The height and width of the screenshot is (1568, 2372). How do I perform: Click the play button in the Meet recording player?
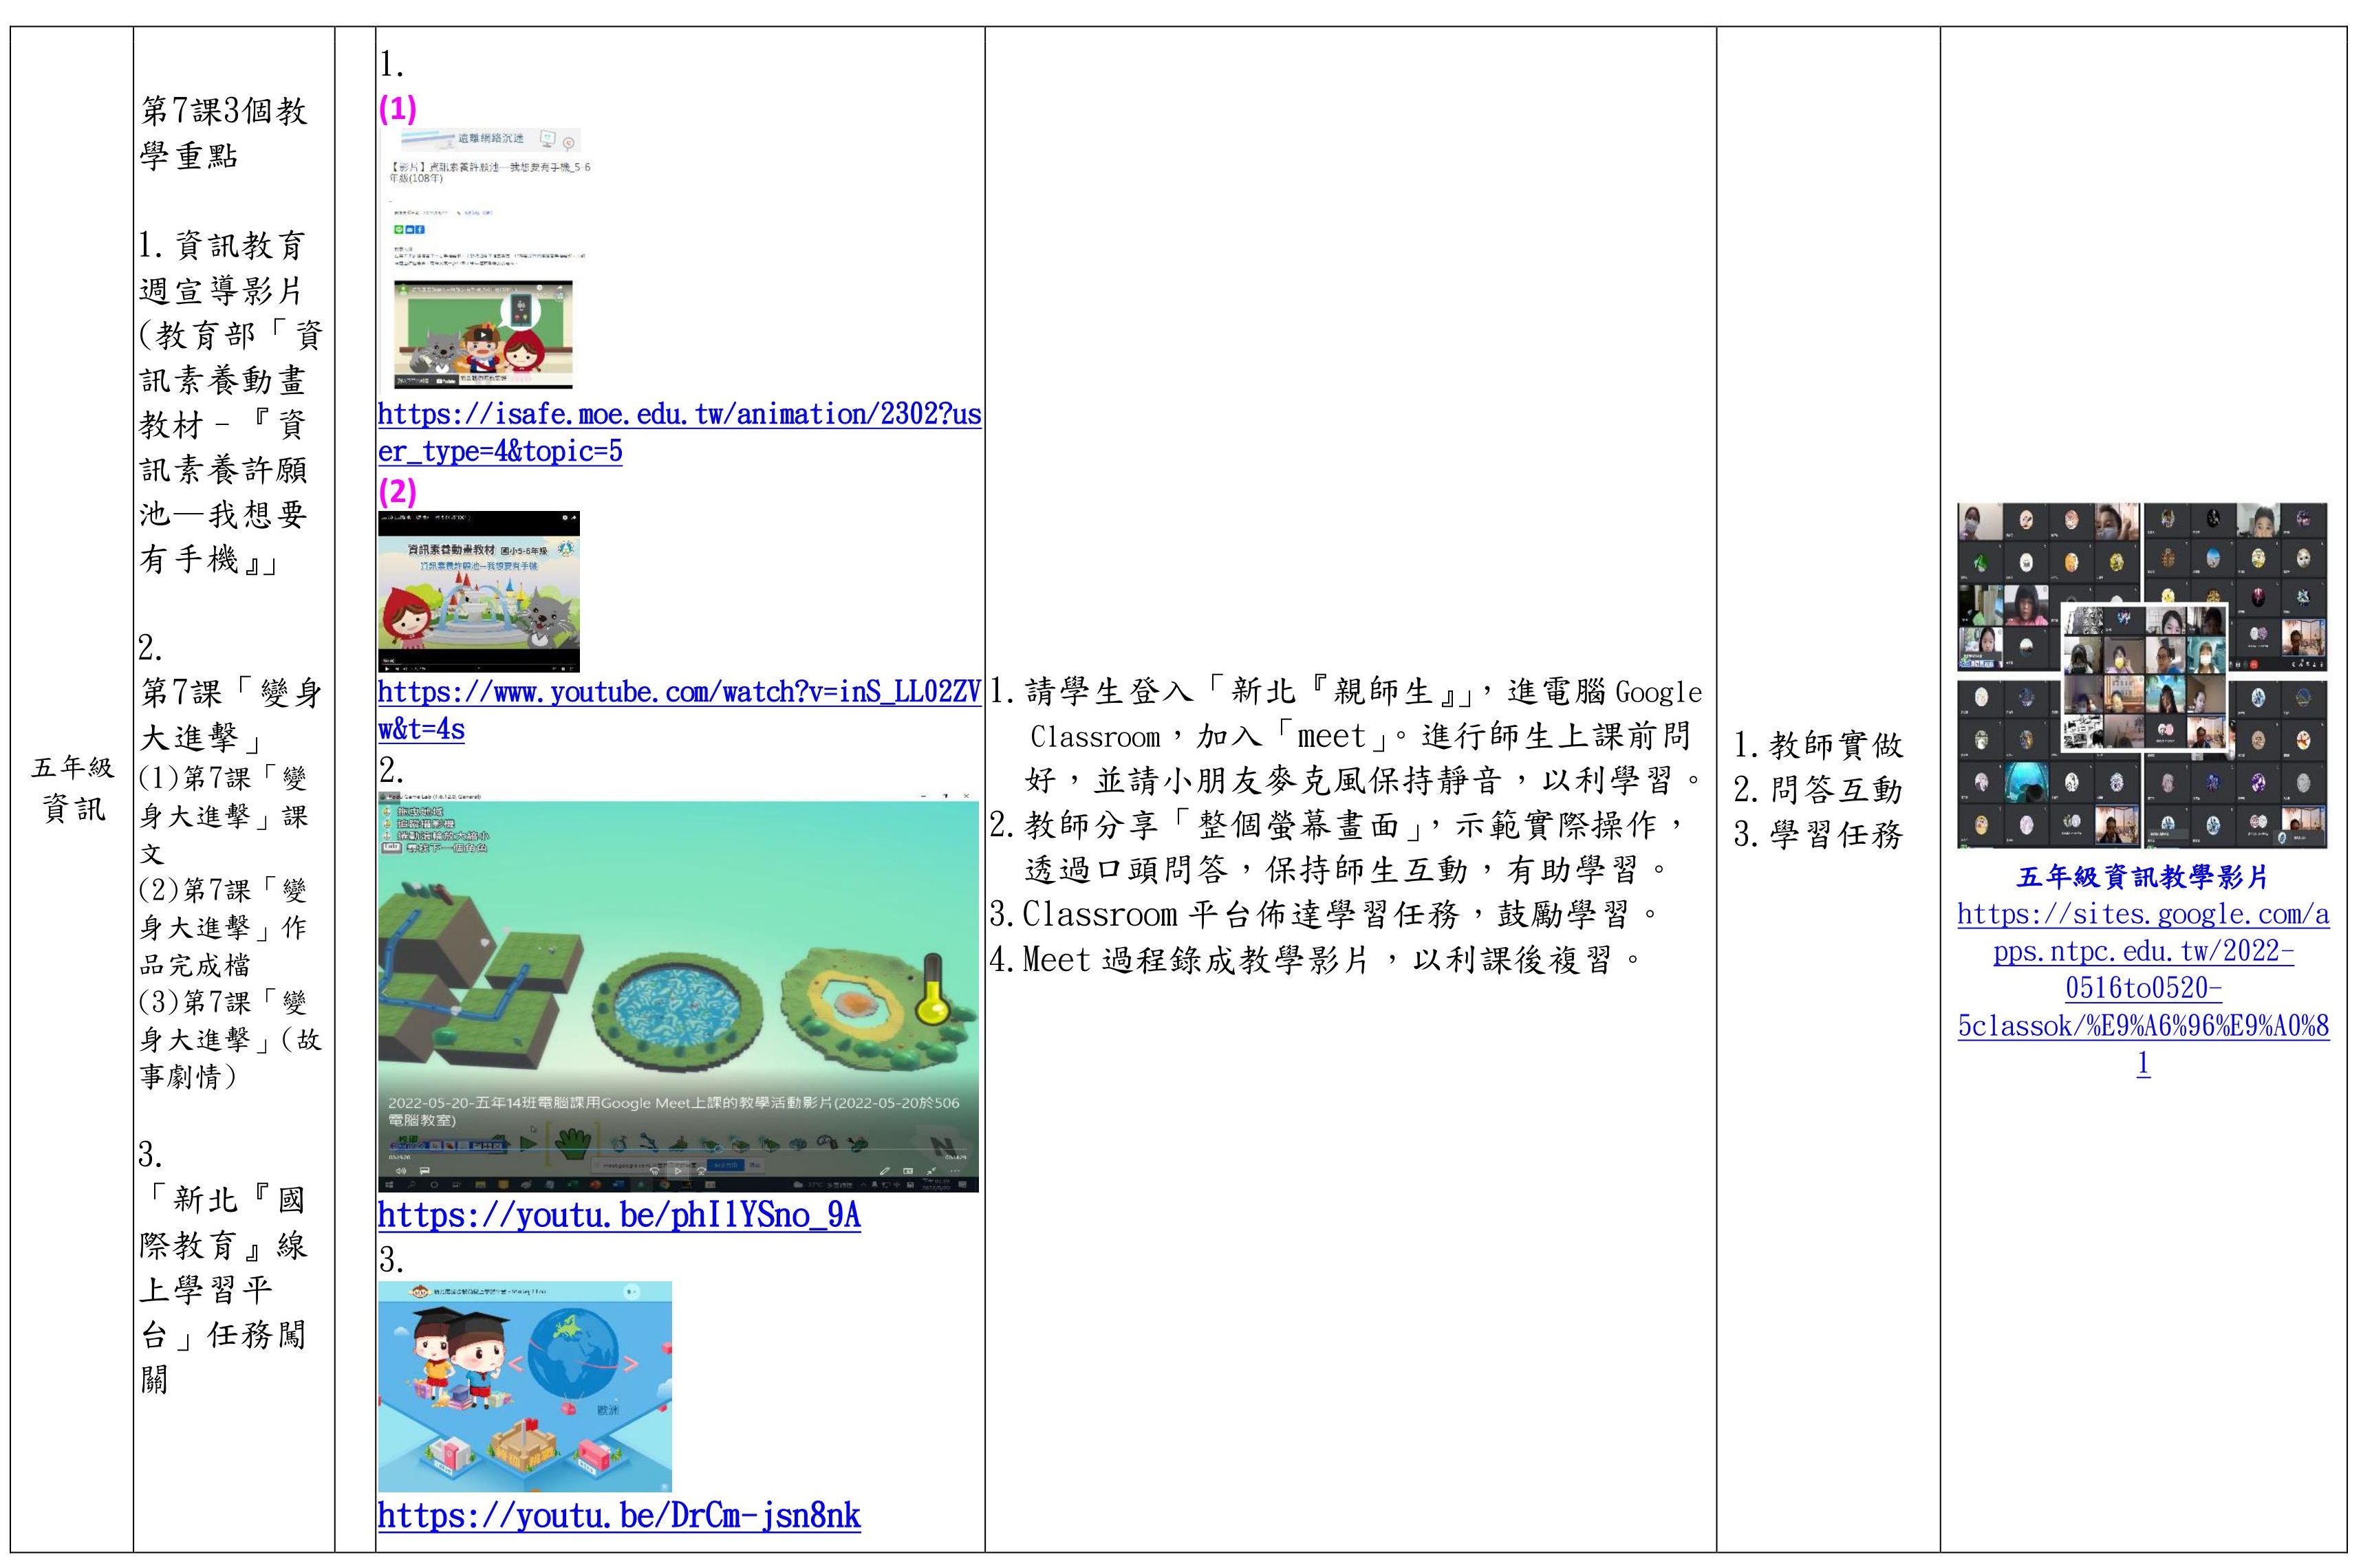click(679, 1170)
